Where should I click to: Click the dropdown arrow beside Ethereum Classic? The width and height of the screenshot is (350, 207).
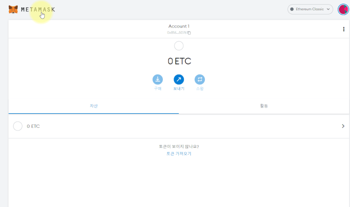(328, 9)
